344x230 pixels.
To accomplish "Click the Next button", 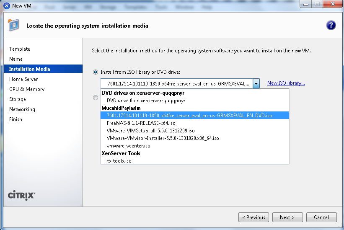I will 287,217.
